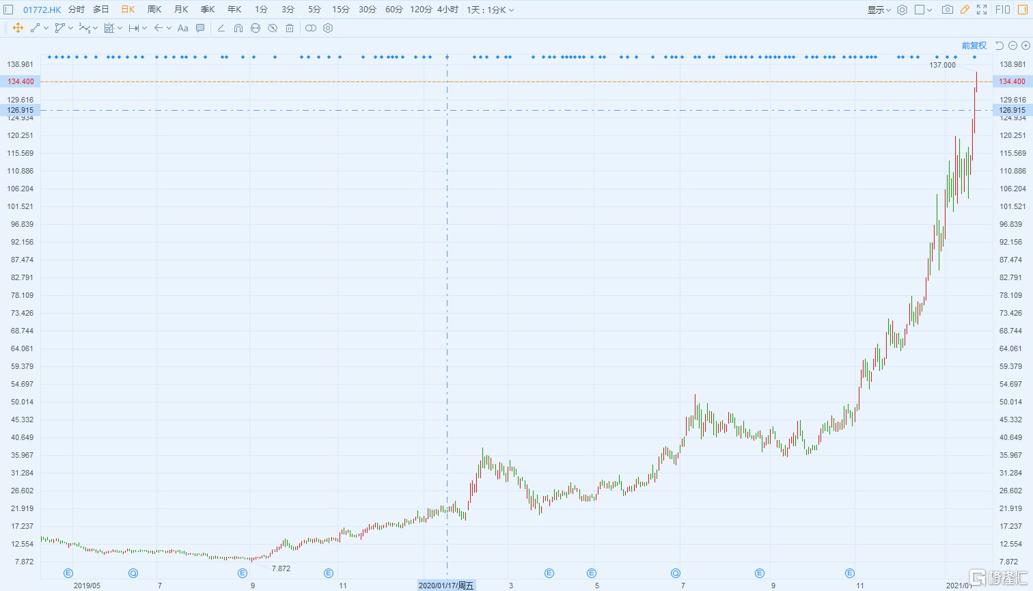Switch to the 分时 intraday tab
1033x591 pixels.
tap(77, 10)
